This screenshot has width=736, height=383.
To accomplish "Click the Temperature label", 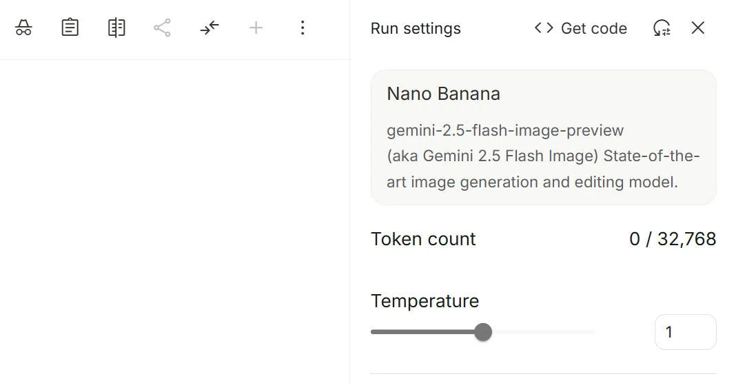I will (x=425, y=301).
